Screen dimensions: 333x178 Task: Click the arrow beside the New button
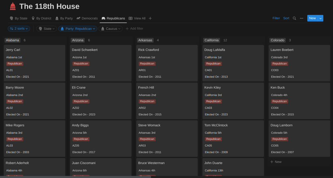click(x=320, y=18)
